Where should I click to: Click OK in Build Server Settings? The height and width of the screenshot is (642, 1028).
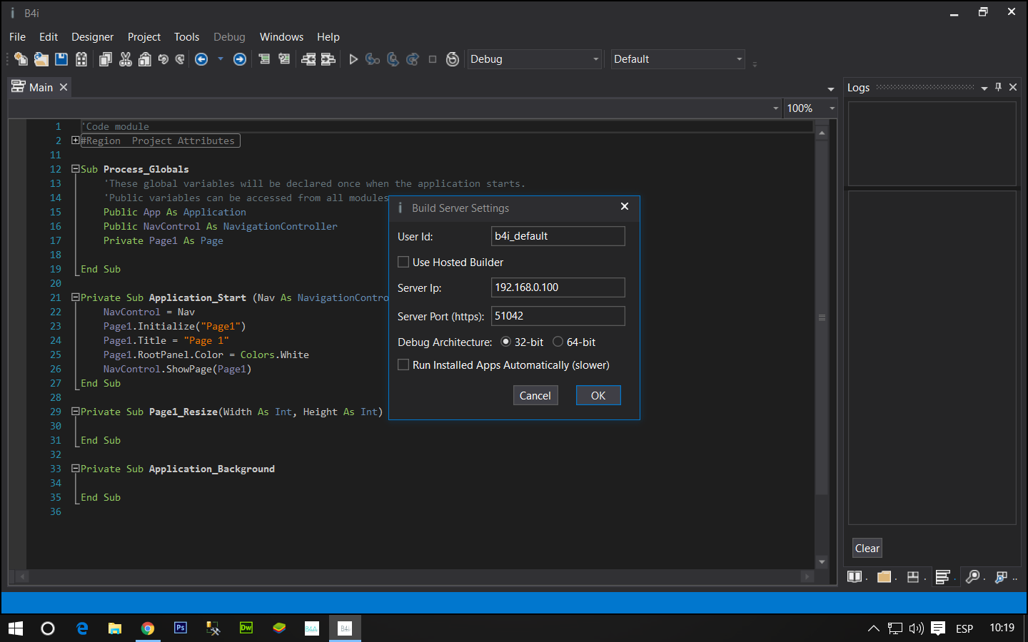tap(598, 396)
